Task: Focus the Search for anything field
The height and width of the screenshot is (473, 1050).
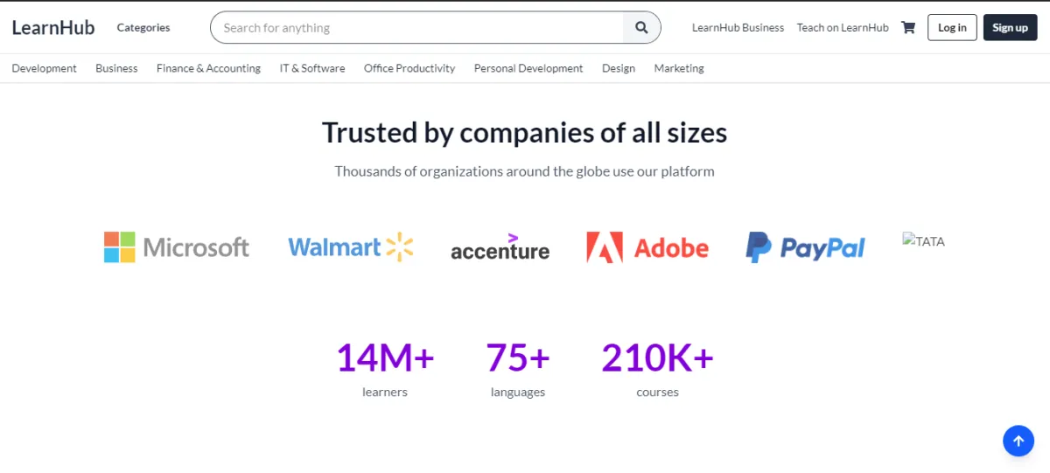Action: pyautogui.click(x=416, y=27)
